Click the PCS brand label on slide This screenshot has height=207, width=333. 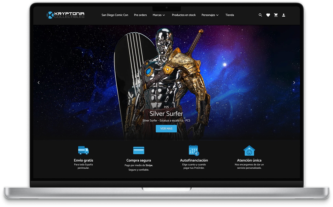[166, 107]
